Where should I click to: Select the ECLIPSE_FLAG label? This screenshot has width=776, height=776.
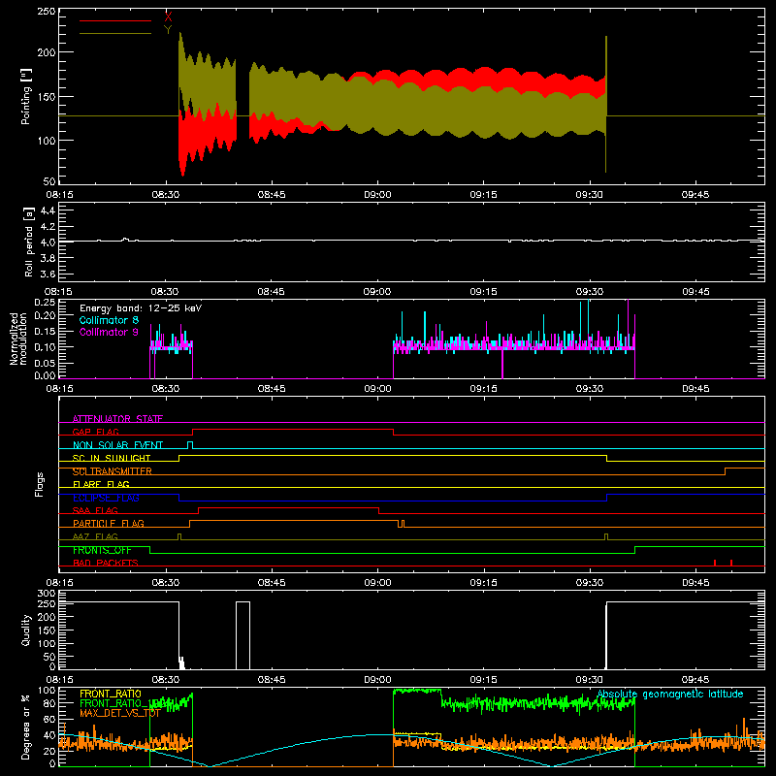point(106,498)
